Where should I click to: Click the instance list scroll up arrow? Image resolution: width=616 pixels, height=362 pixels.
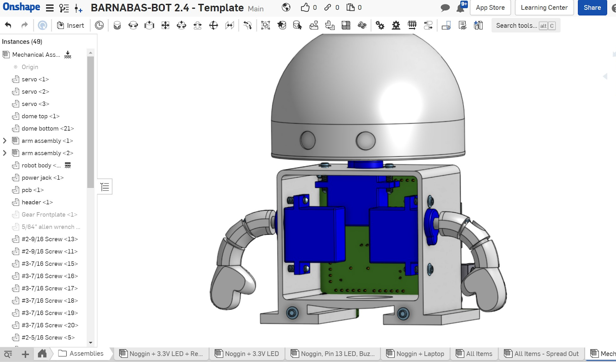(x=90, y=52)
